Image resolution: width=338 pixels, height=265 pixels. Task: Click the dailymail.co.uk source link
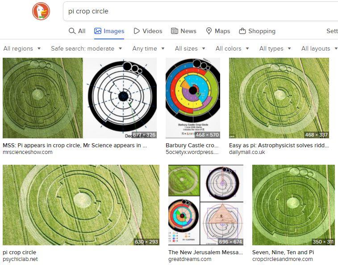pyautogui.click(x=247, y=152)
